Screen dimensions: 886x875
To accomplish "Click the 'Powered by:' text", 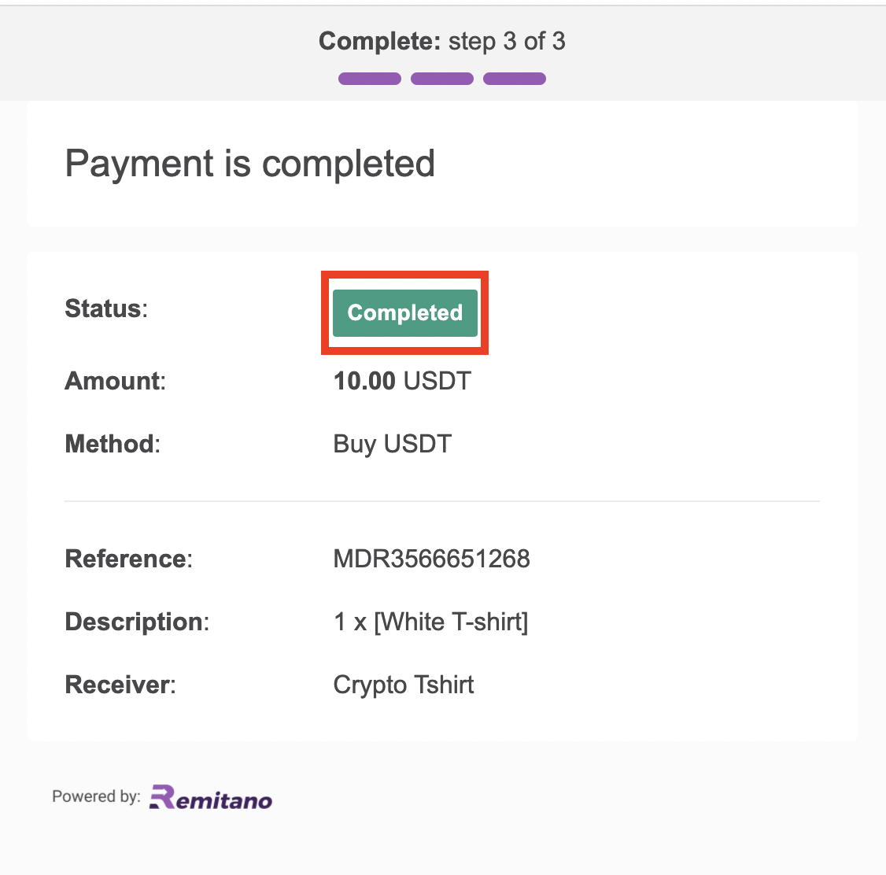I will [96, 796].
